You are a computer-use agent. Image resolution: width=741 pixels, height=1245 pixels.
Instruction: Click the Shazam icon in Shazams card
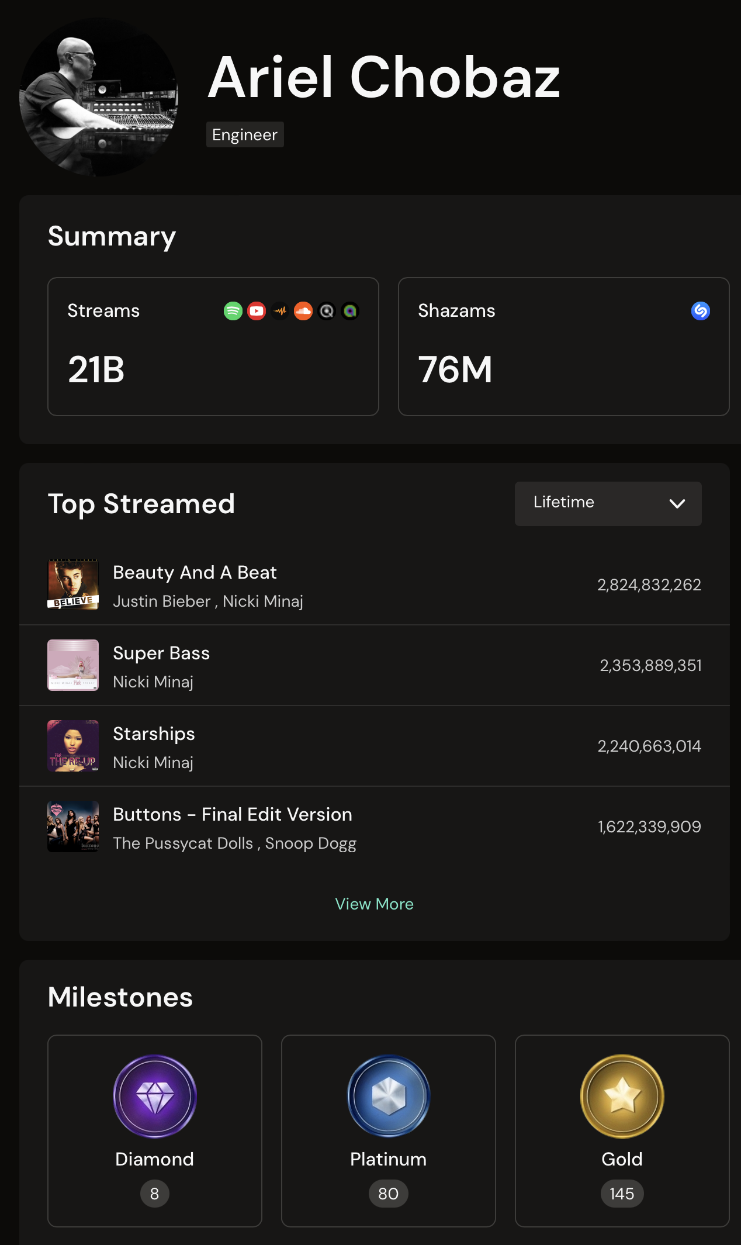click(701, 311)
